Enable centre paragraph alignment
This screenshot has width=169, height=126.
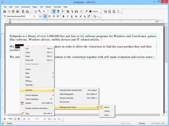pos(49,16)
